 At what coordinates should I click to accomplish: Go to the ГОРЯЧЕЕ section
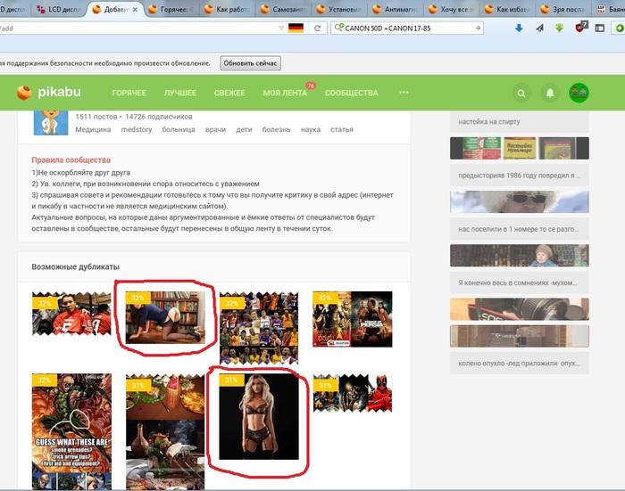pos(129,93)
